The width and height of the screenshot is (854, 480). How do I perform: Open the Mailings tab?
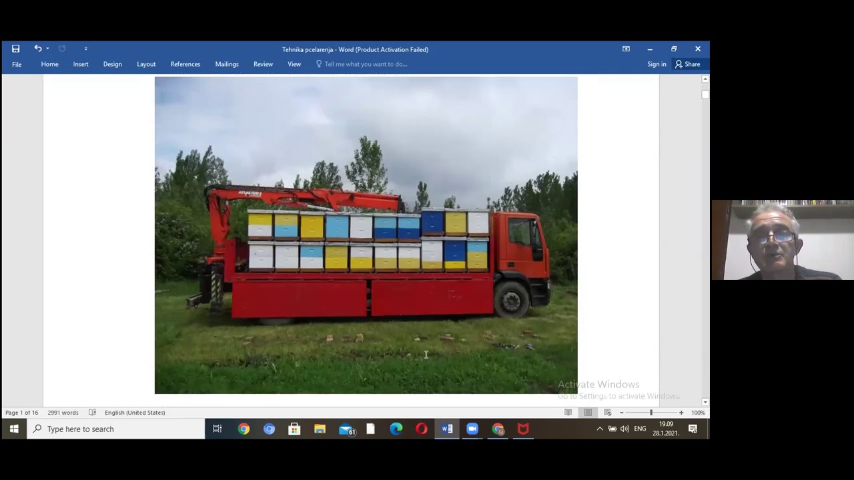pyautogui.click(x=227, y=64)
